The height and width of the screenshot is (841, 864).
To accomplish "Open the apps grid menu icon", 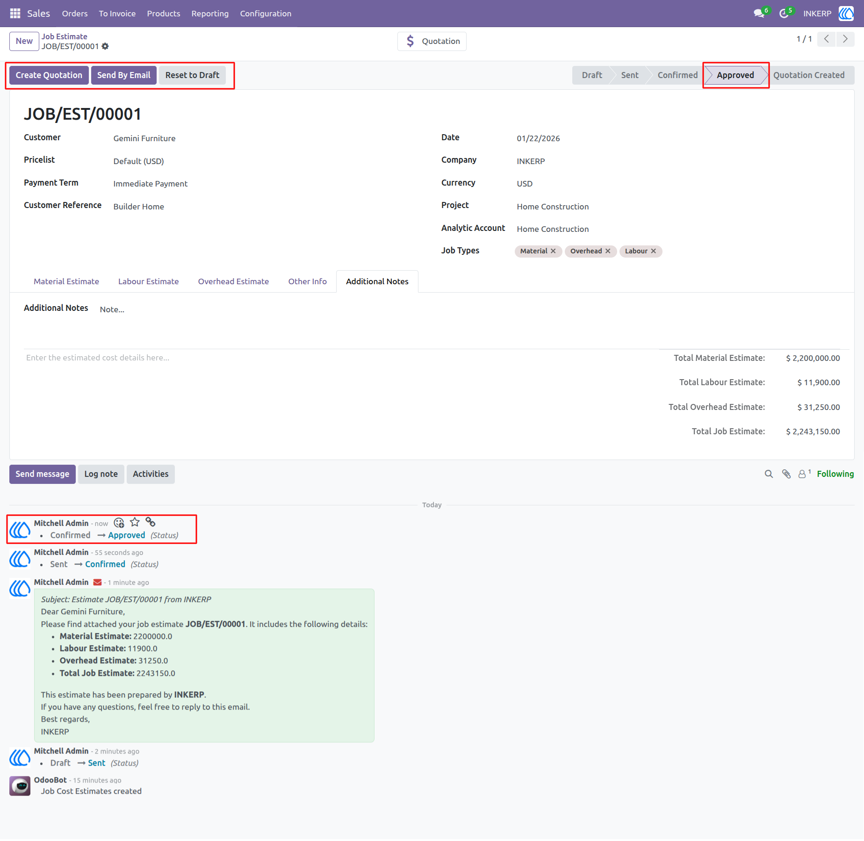I will (15, 14).
